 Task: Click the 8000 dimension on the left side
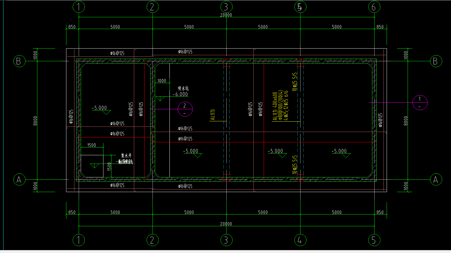pyautogui.click(x=35, y=120)
